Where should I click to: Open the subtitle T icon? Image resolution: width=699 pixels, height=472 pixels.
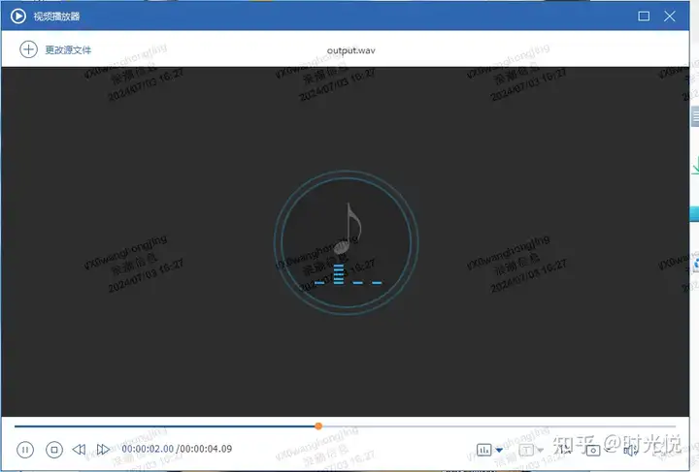526,450
